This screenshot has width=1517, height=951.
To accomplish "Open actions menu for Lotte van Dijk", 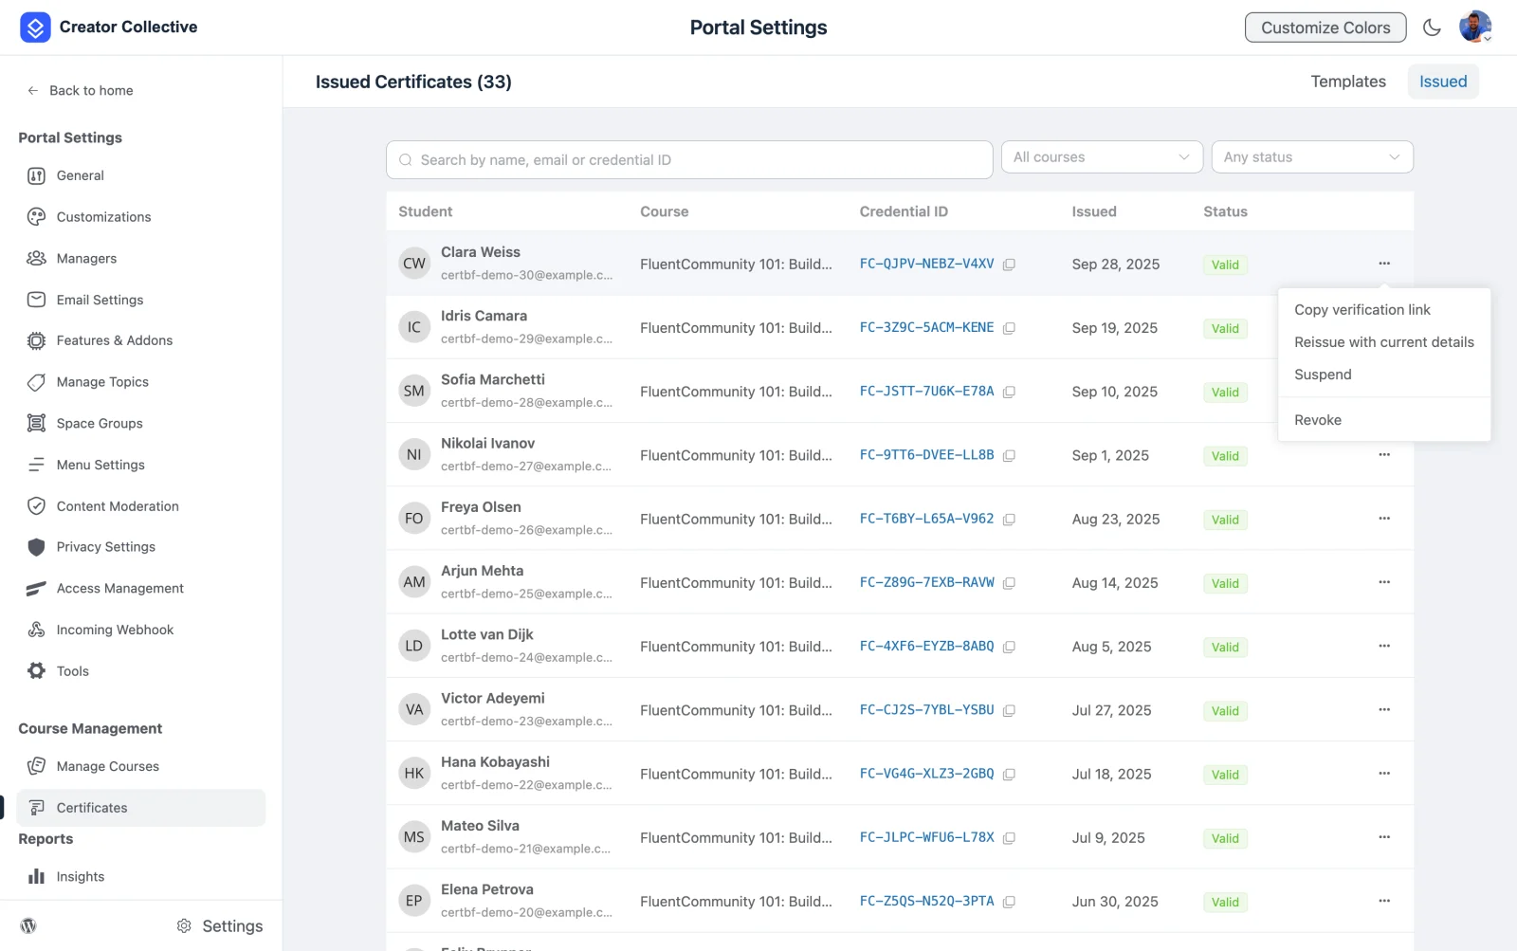I will click(1384, 646).
